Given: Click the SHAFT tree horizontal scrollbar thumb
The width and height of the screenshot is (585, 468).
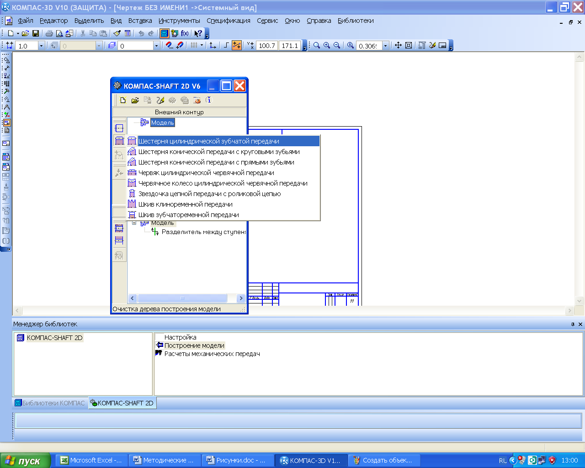Looking at the screenshot, I should click(x=182, y=298).
